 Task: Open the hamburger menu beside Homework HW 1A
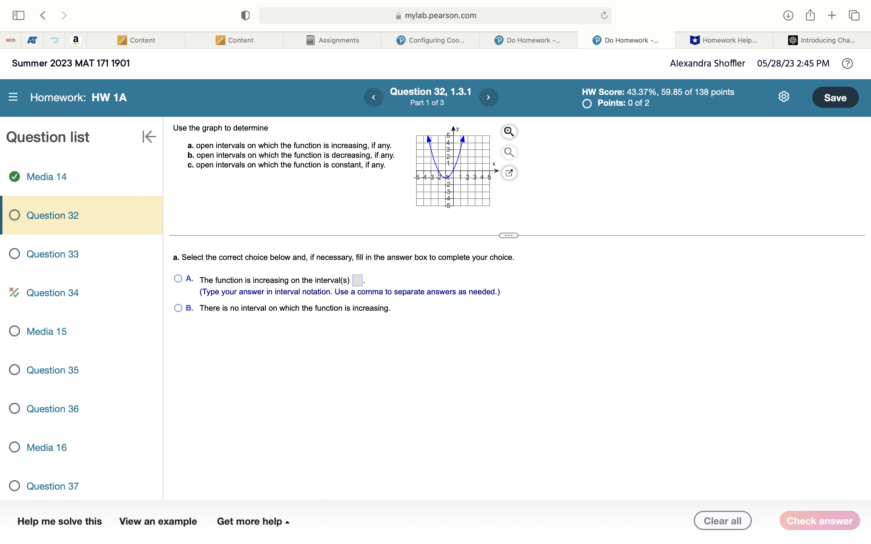13,97
